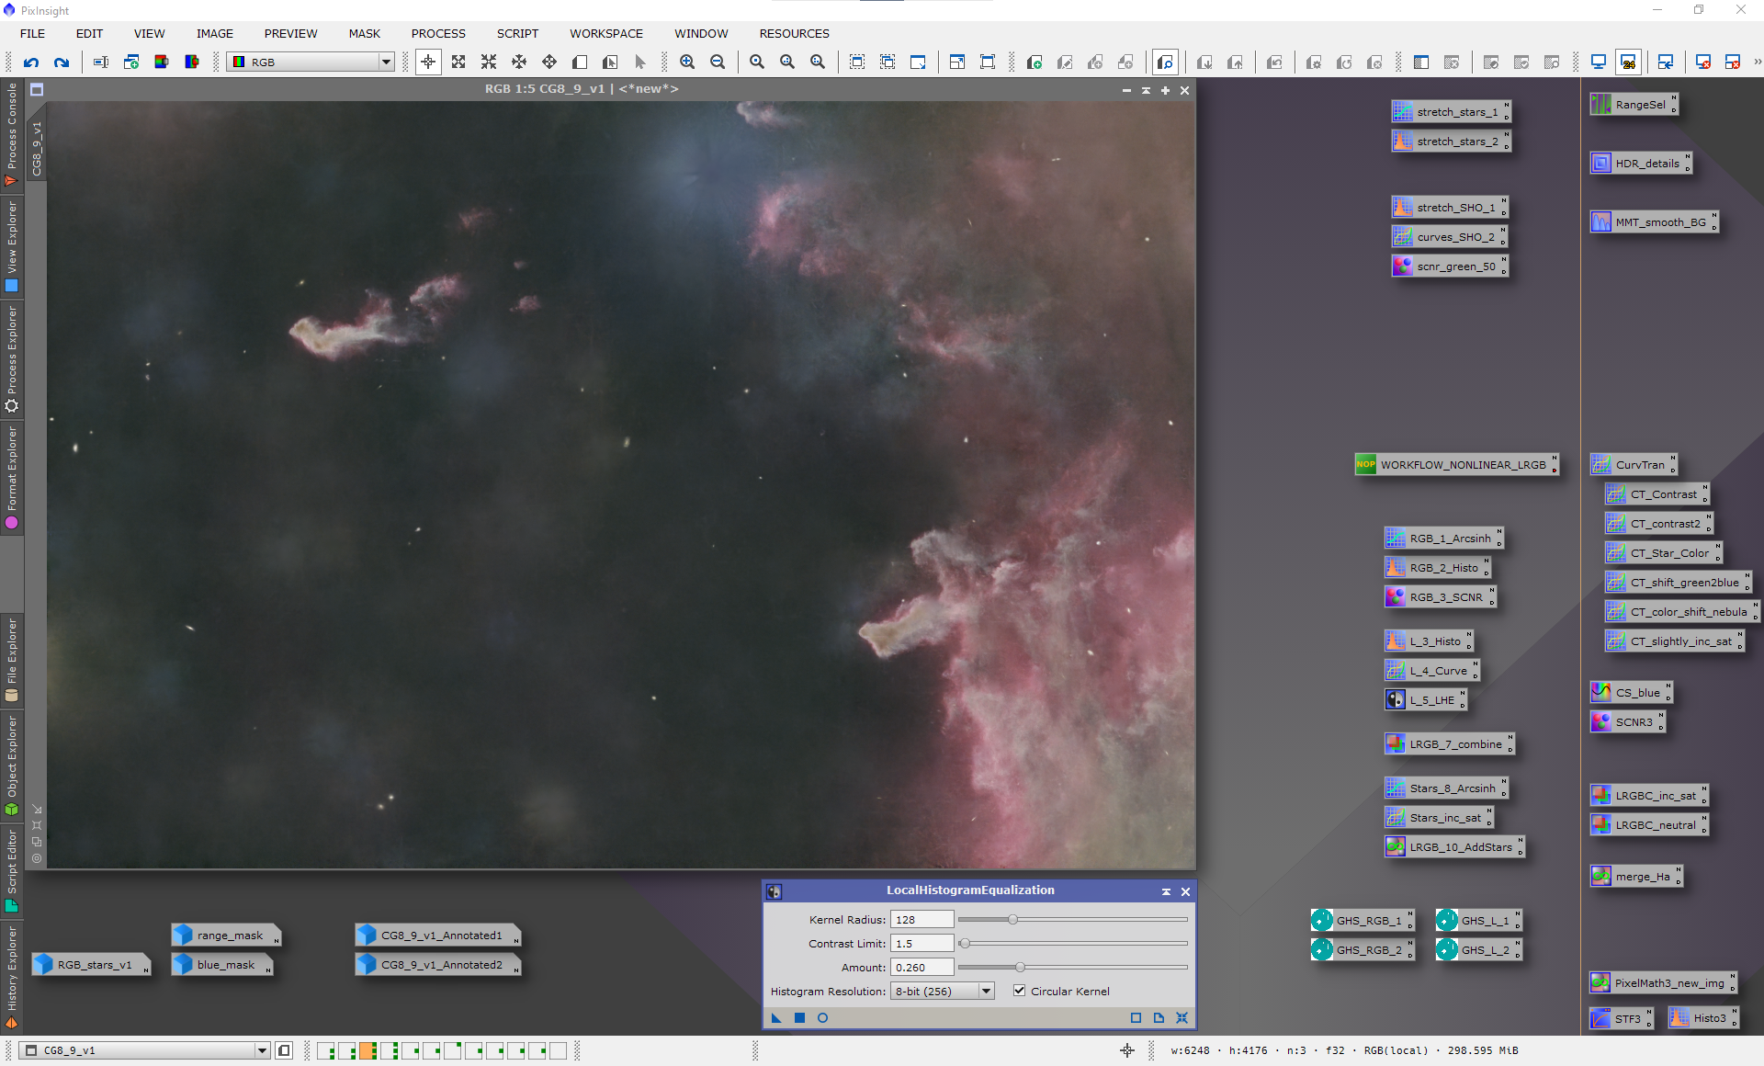Toggle the Circular Kernel checkbox

pos(1019,991)
